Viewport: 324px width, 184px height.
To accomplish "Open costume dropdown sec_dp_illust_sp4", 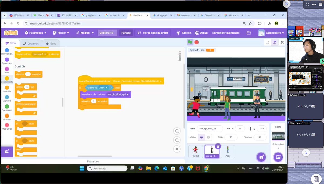I will tap(118, 95).
